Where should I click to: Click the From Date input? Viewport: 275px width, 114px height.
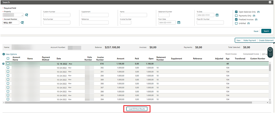[x=167, y=23]
